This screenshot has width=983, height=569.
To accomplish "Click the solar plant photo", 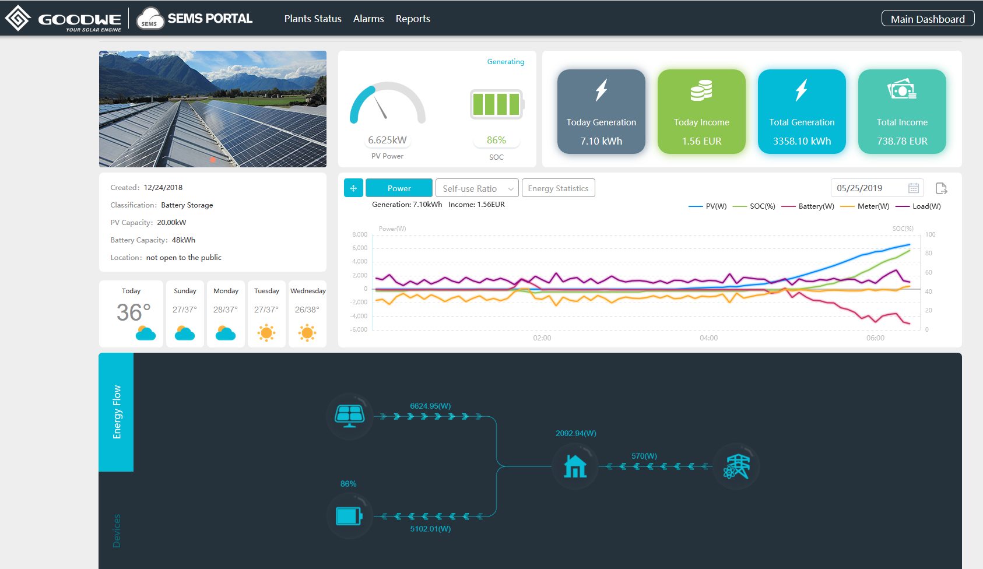I will click(213, 109).
